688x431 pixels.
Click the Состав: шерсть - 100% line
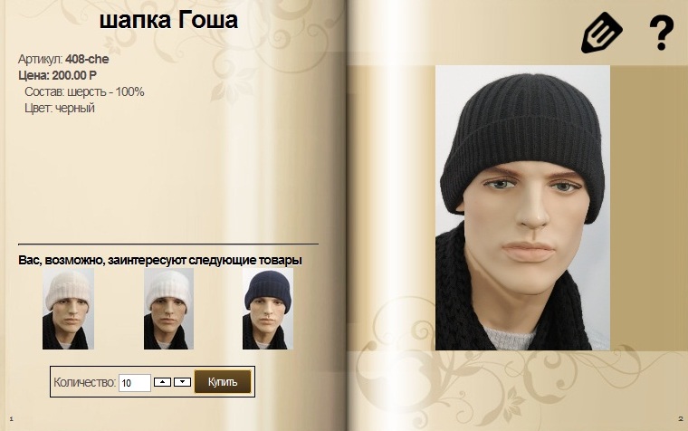[84, 91]
